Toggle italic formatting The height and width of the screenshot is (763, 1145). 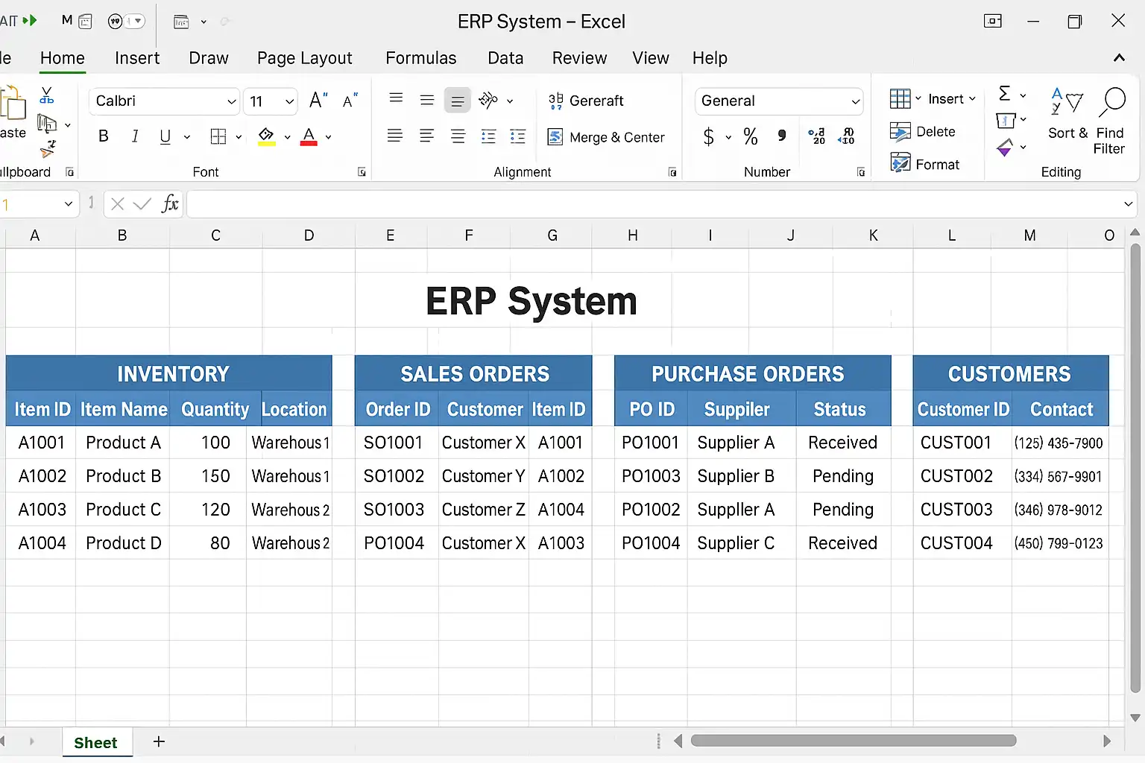(x=135, y=136)
